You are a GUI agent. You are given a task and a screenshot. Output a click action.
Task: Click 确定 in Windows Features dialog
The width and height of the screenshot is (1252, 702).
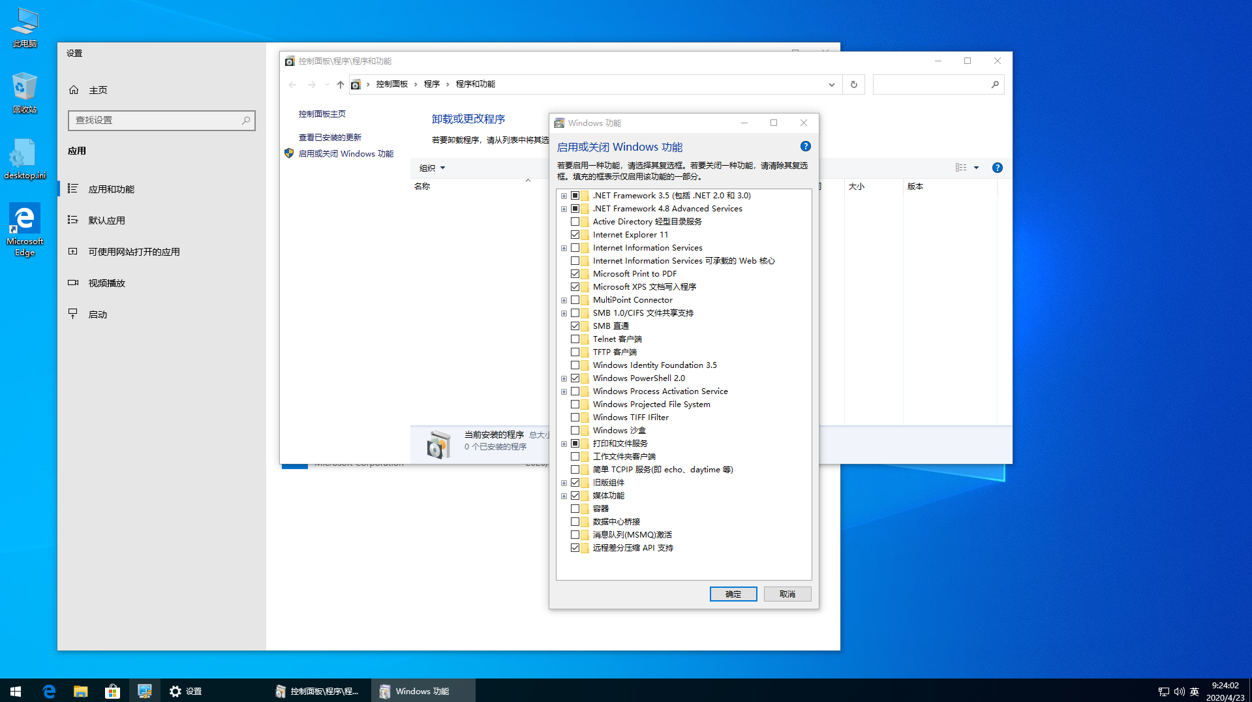click(x=733, y=594)
